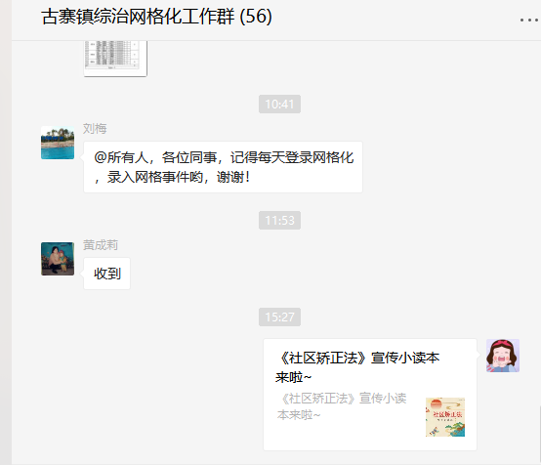Click the chat scrollbar at right edge
541x465 pixels.
coord(539,435)
